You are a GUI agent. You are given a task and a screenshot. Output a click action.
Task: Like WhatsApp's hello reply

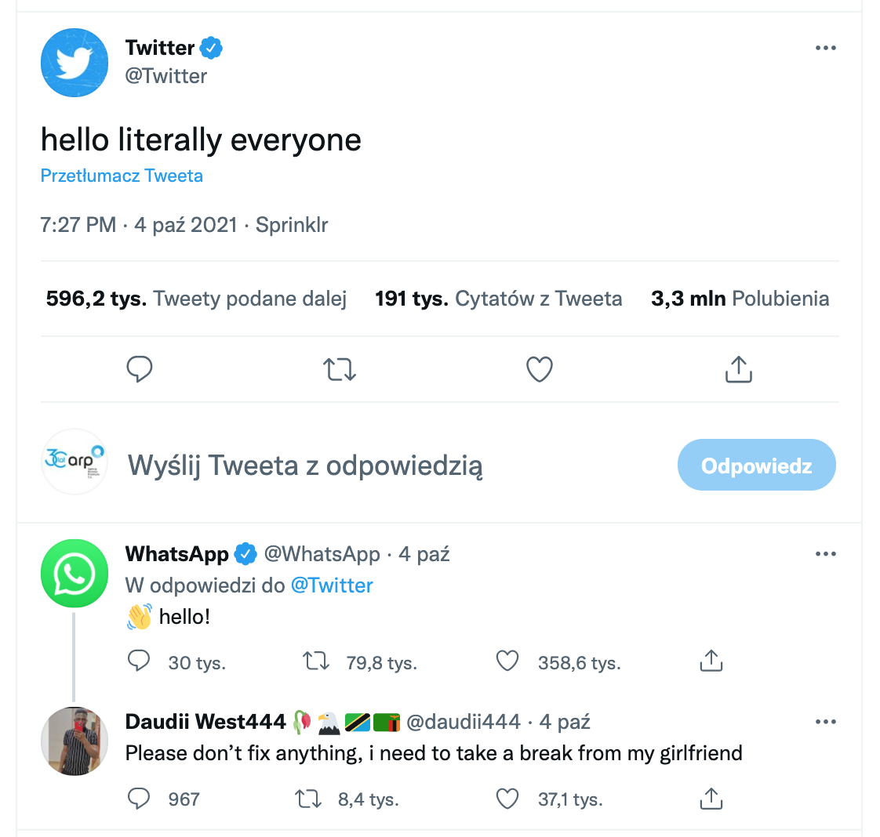click(508, 661)
